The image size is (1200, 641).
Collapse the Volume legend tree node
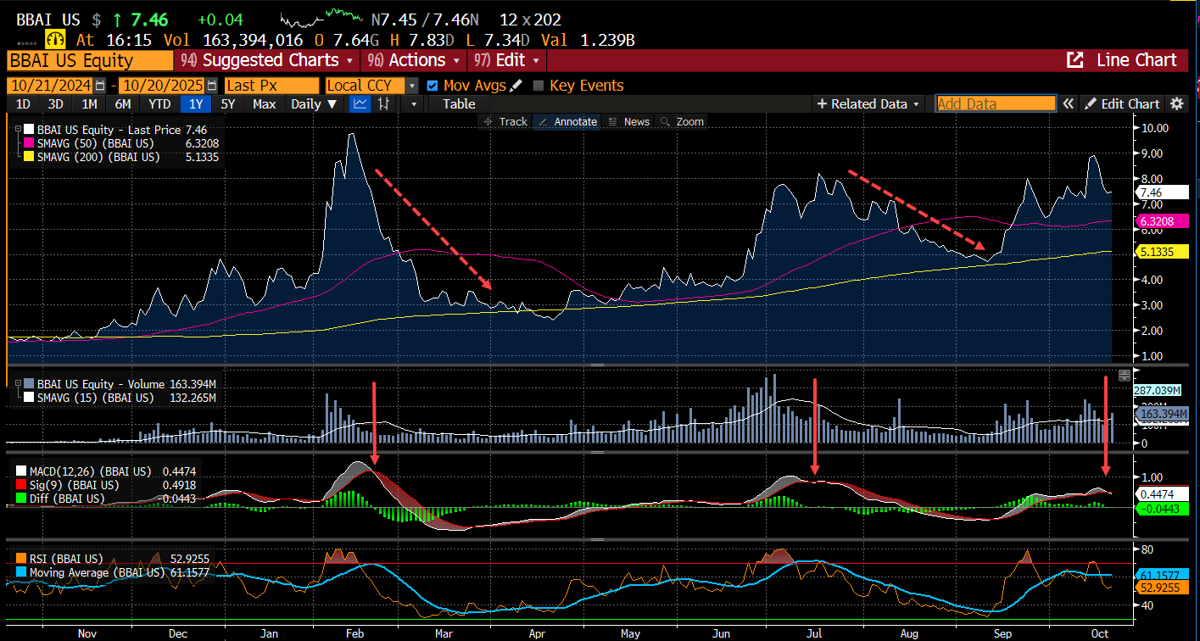17,383
